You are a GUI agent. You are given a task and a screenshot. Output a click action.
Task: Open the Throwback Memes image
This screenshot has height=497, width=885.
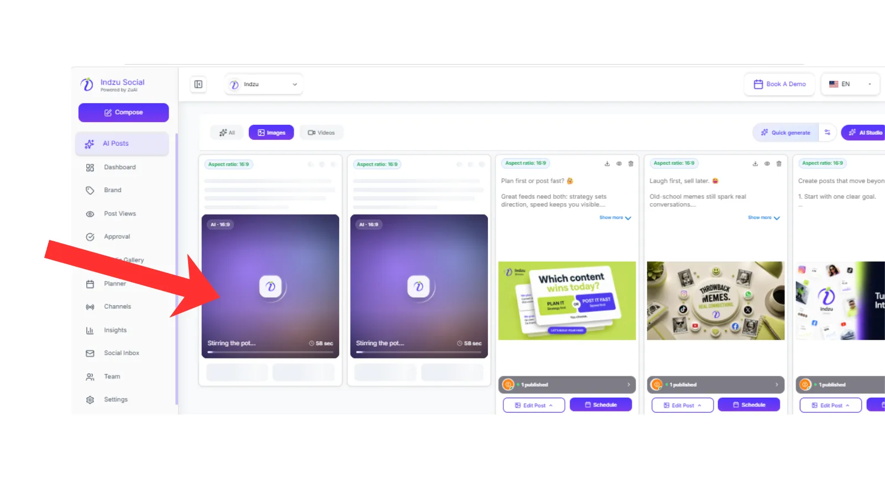click(716, 301)
